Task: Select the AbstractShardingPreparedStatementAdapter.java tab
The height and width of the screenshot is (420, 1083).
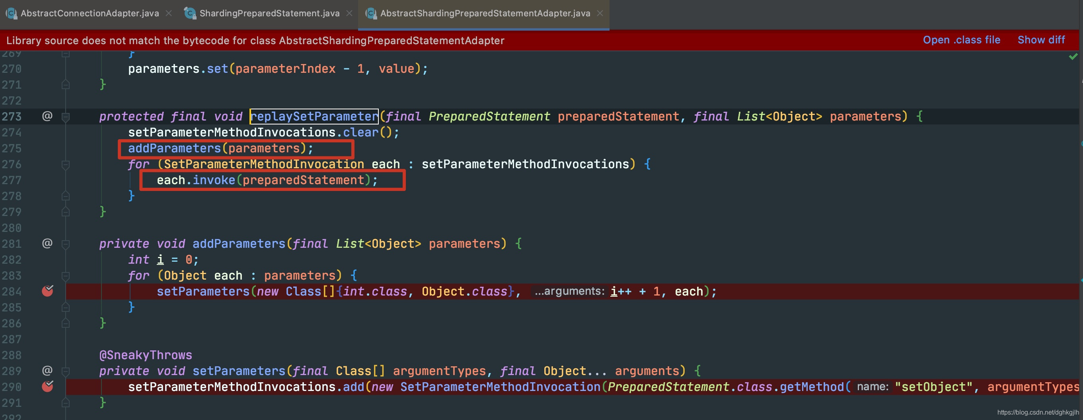Action: [x=485, y=14]
